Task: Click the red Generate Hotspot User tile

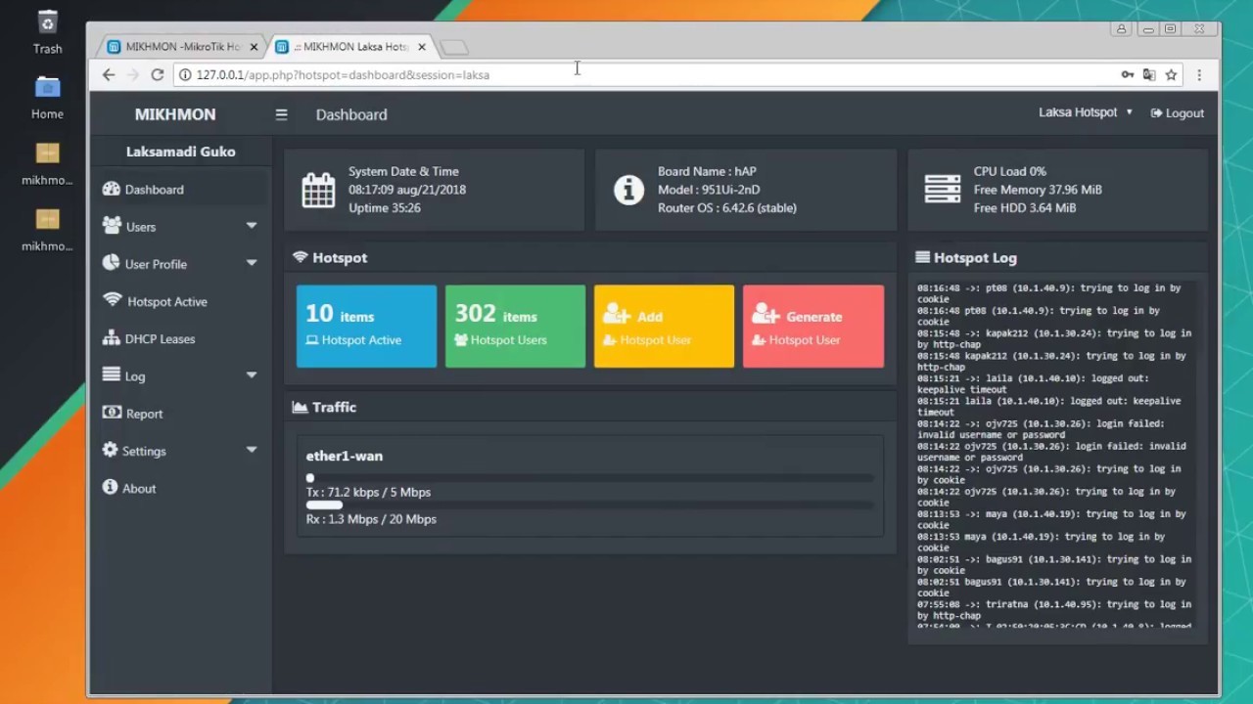Action: point(813,327)
